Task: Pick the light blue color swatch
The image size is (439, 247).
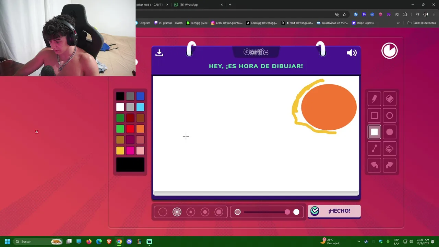Action: click(140, 107)
